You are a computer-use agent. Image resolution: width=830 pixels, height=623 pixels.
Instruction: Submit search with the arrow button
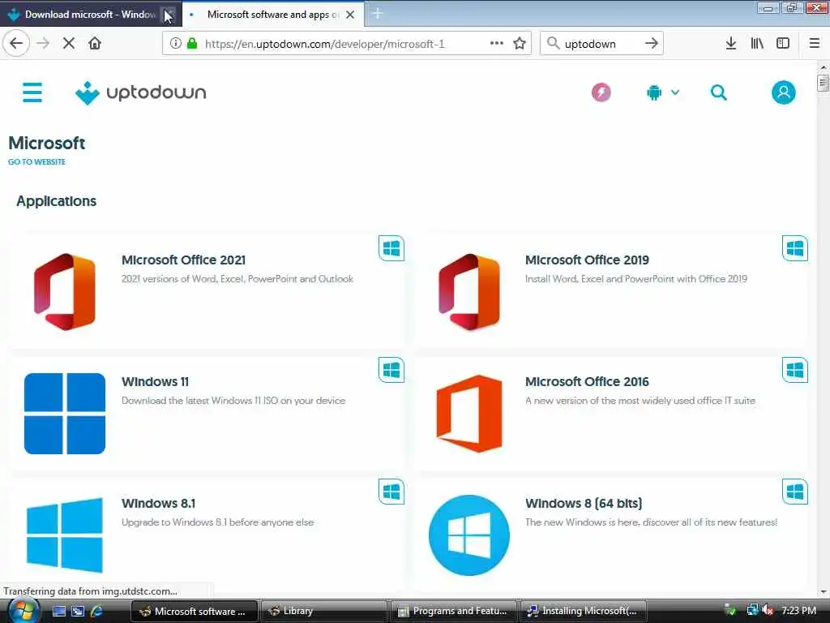click(x=652, y=44)
